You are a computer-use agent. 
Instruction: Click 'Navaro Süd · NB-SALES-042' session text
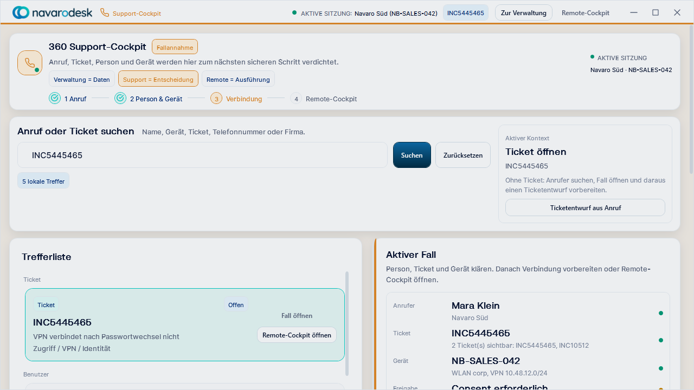pyautogui.click(x=631, y=70)
